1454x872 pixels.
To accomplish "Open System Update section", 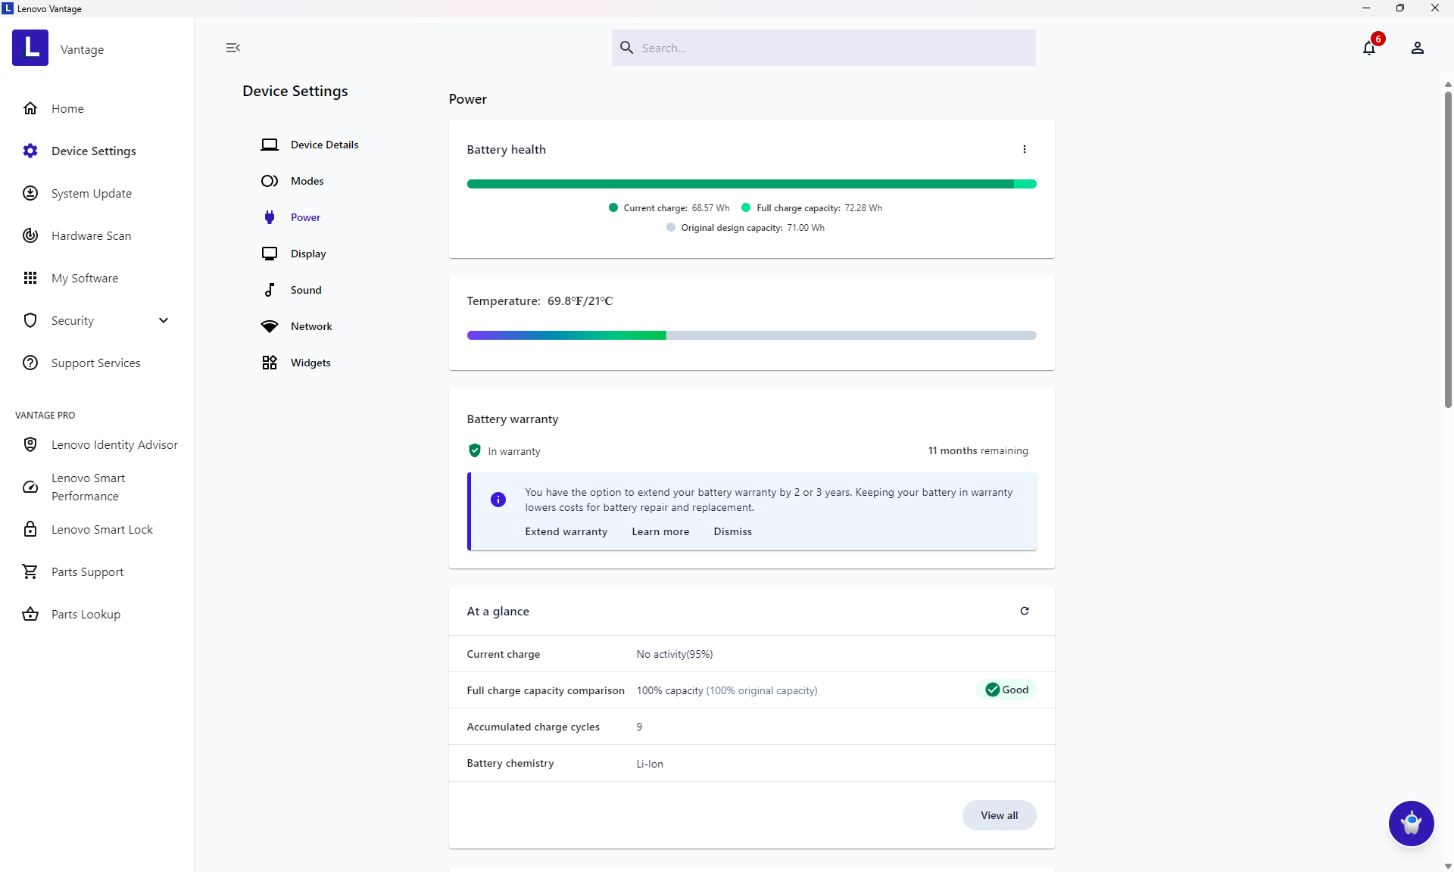I will pos(92,193).
